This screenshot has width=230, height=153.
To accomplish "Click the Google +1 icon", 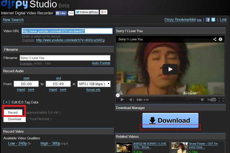I will tap(103, 12).
